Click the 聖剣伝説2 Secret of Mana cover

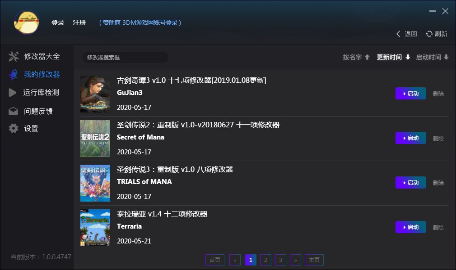point(95,139)
